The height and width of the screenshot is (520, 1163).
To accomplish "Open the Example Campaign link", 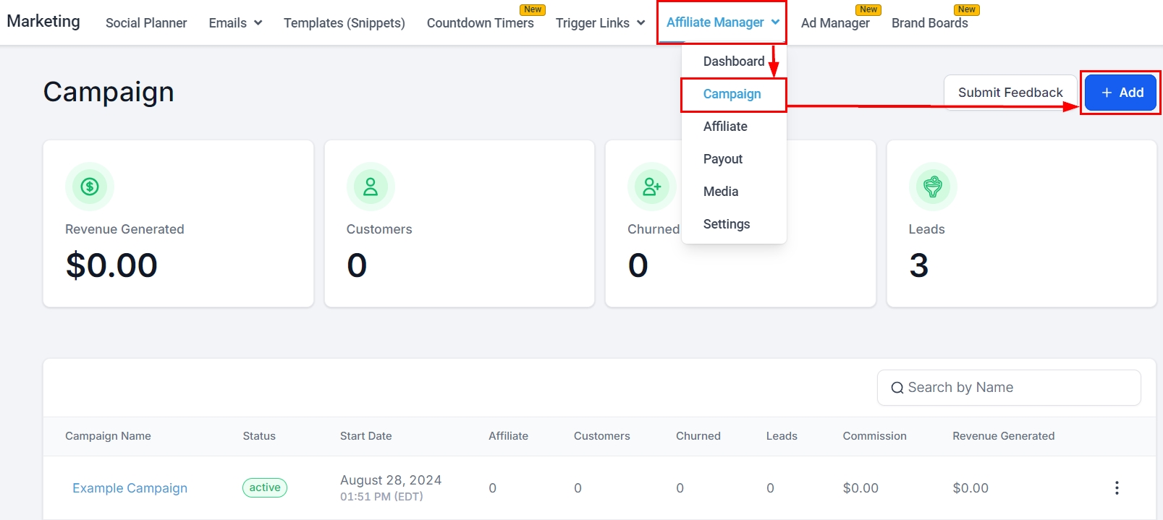I will click(x=130, y=488).
